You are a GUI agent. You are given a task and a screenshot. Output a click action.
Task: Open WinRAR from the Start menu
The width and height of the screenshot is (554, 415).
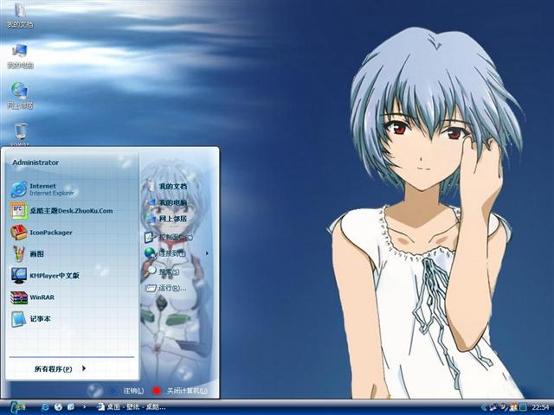click(33, 297)
